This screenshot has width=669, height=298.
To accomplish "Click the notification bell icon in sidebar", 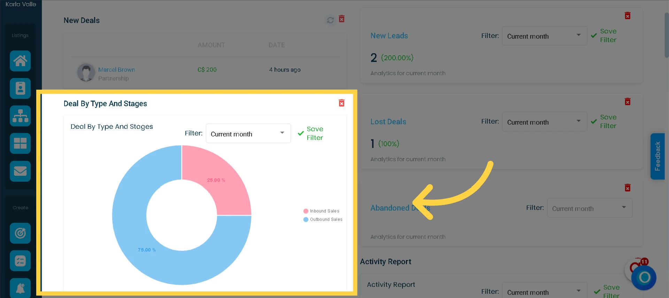I will [20, 288].
